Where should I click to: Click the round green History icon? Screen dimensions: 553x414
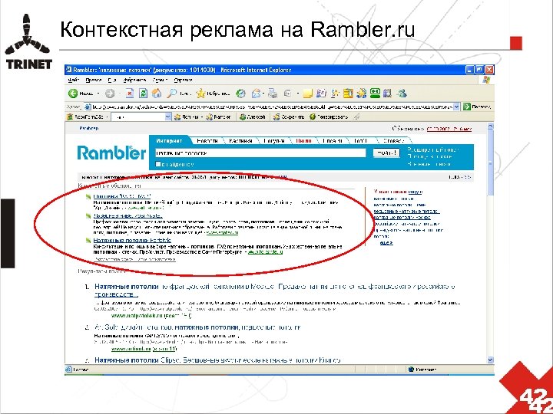(x=241, y=94)
